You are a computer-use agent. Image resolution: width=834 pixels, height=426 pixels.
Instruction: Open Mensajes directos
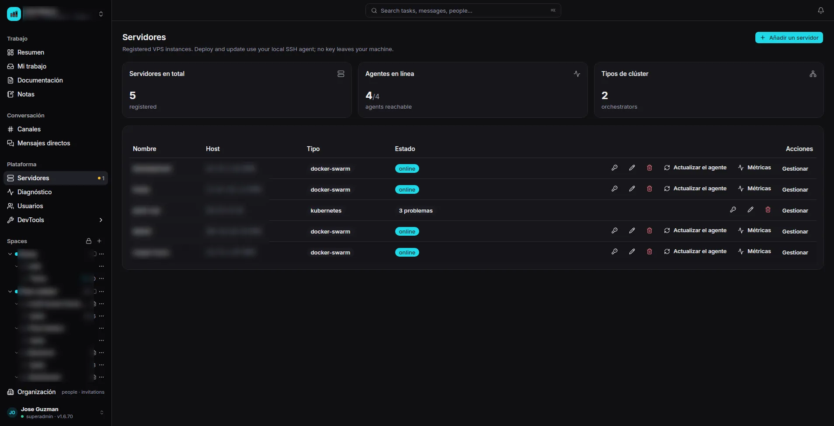tap(56, 143)
